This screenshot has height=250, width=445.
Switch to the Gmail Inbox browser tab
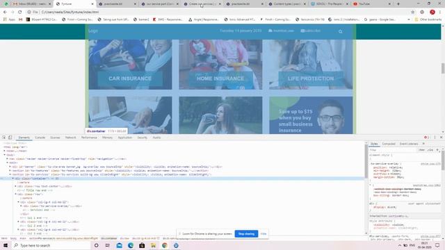(x=31, y=4)
